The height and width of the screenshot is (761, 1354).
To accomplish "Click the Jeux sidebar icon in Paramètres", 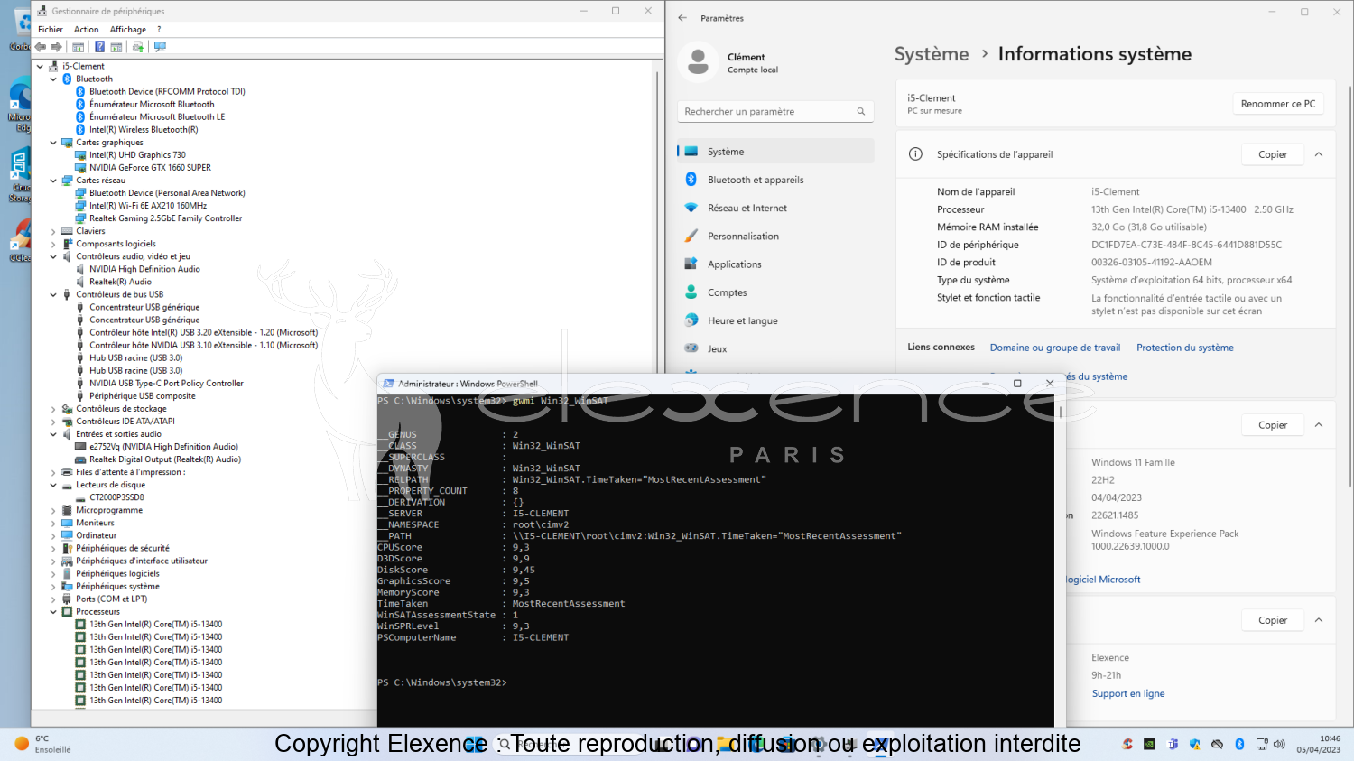I will [691, 348].
